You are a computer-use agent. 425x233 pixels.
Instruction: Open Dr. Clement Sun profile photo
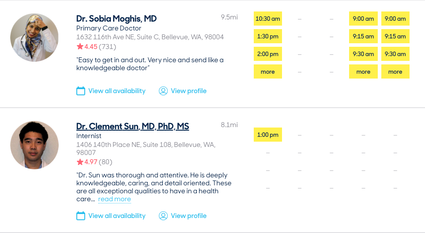(34, 145)
